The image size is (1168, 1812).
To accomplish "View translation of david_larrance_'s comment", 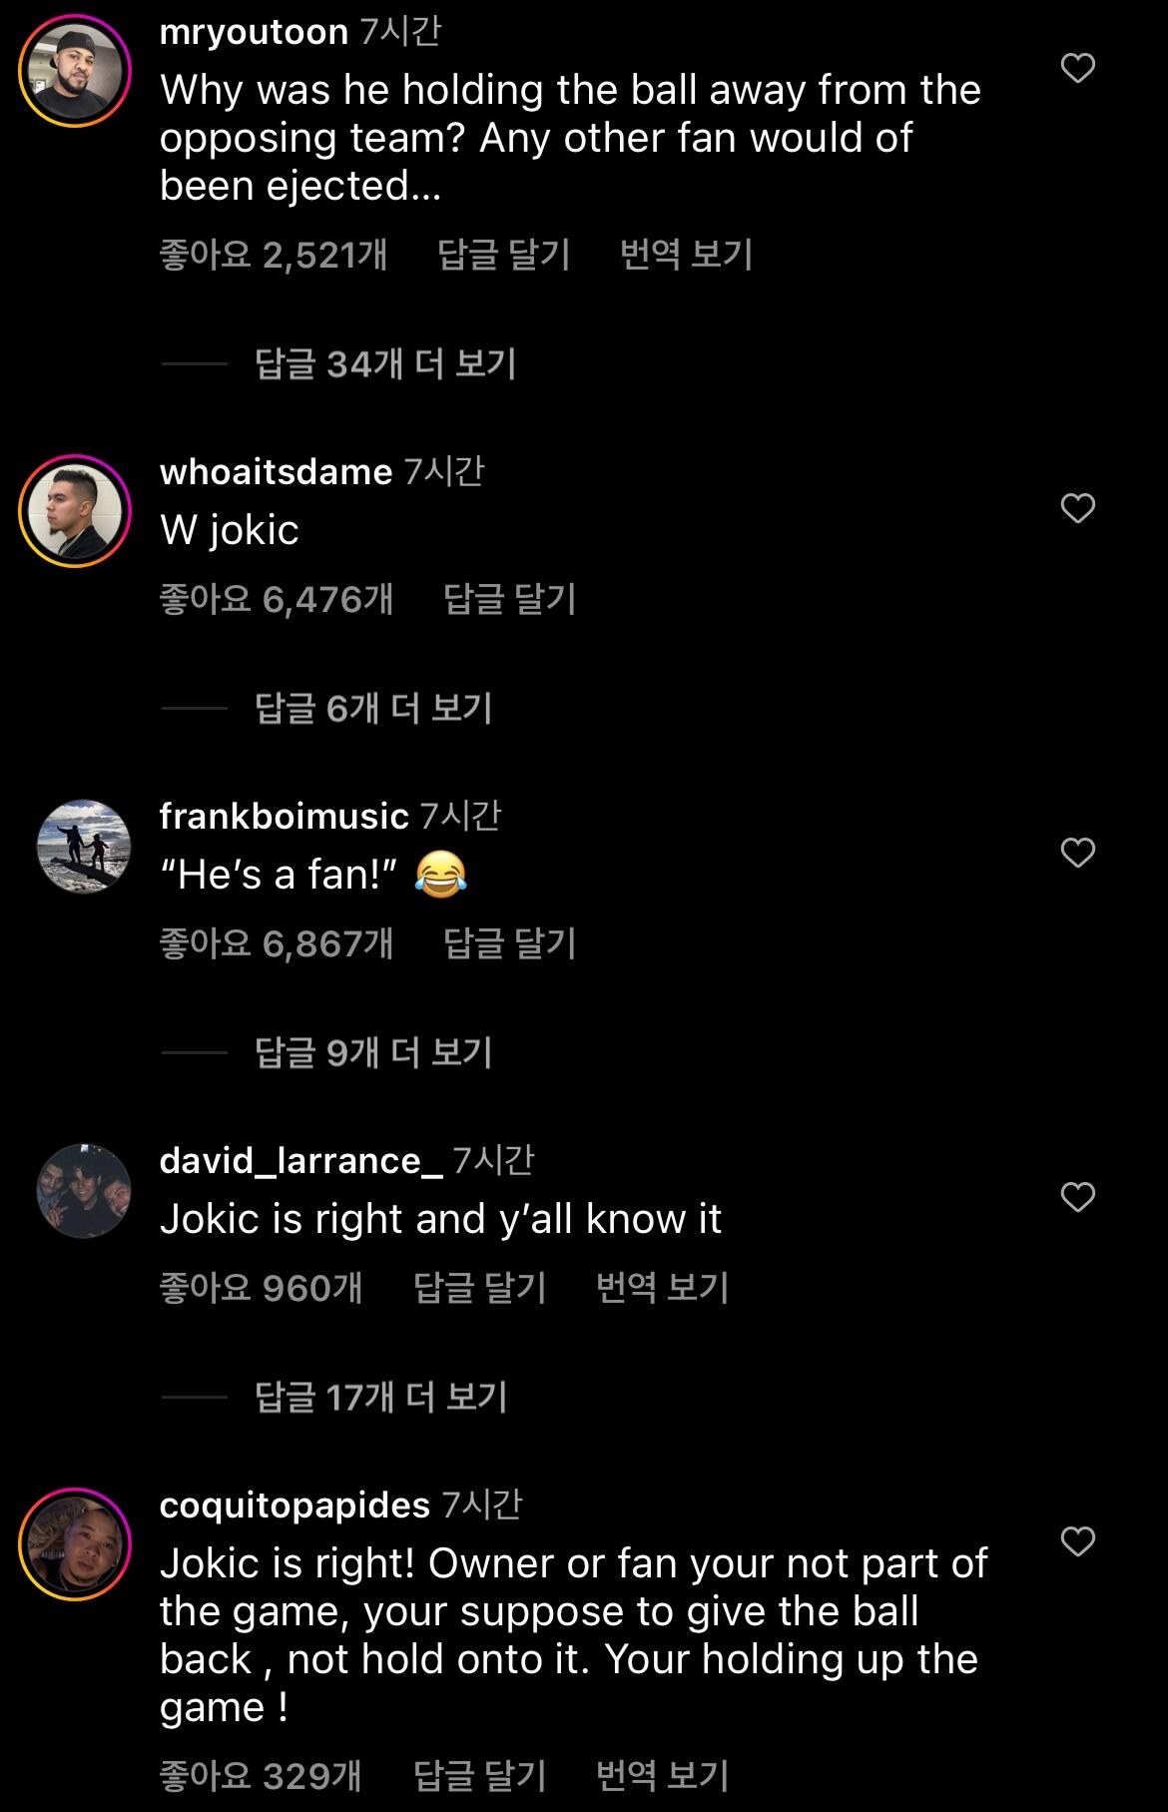I will click(x=662, y=1288).
